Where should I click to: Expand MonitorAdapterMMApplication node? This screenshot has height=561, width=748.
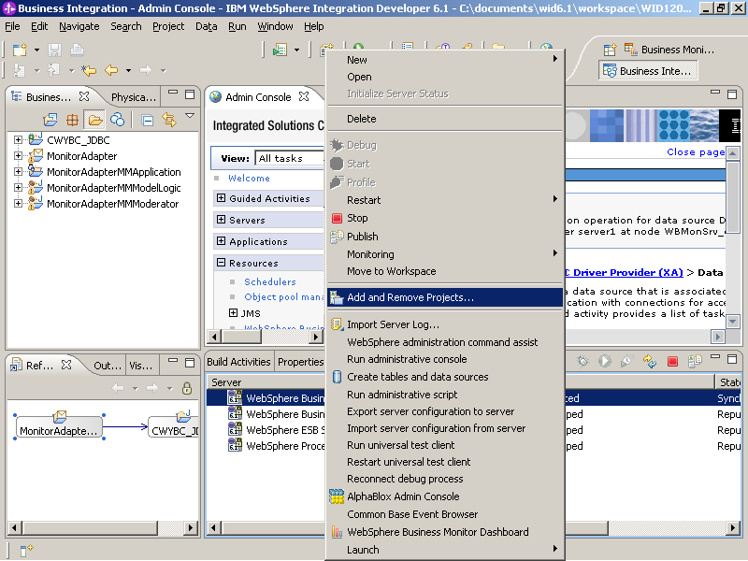(18, 172)
